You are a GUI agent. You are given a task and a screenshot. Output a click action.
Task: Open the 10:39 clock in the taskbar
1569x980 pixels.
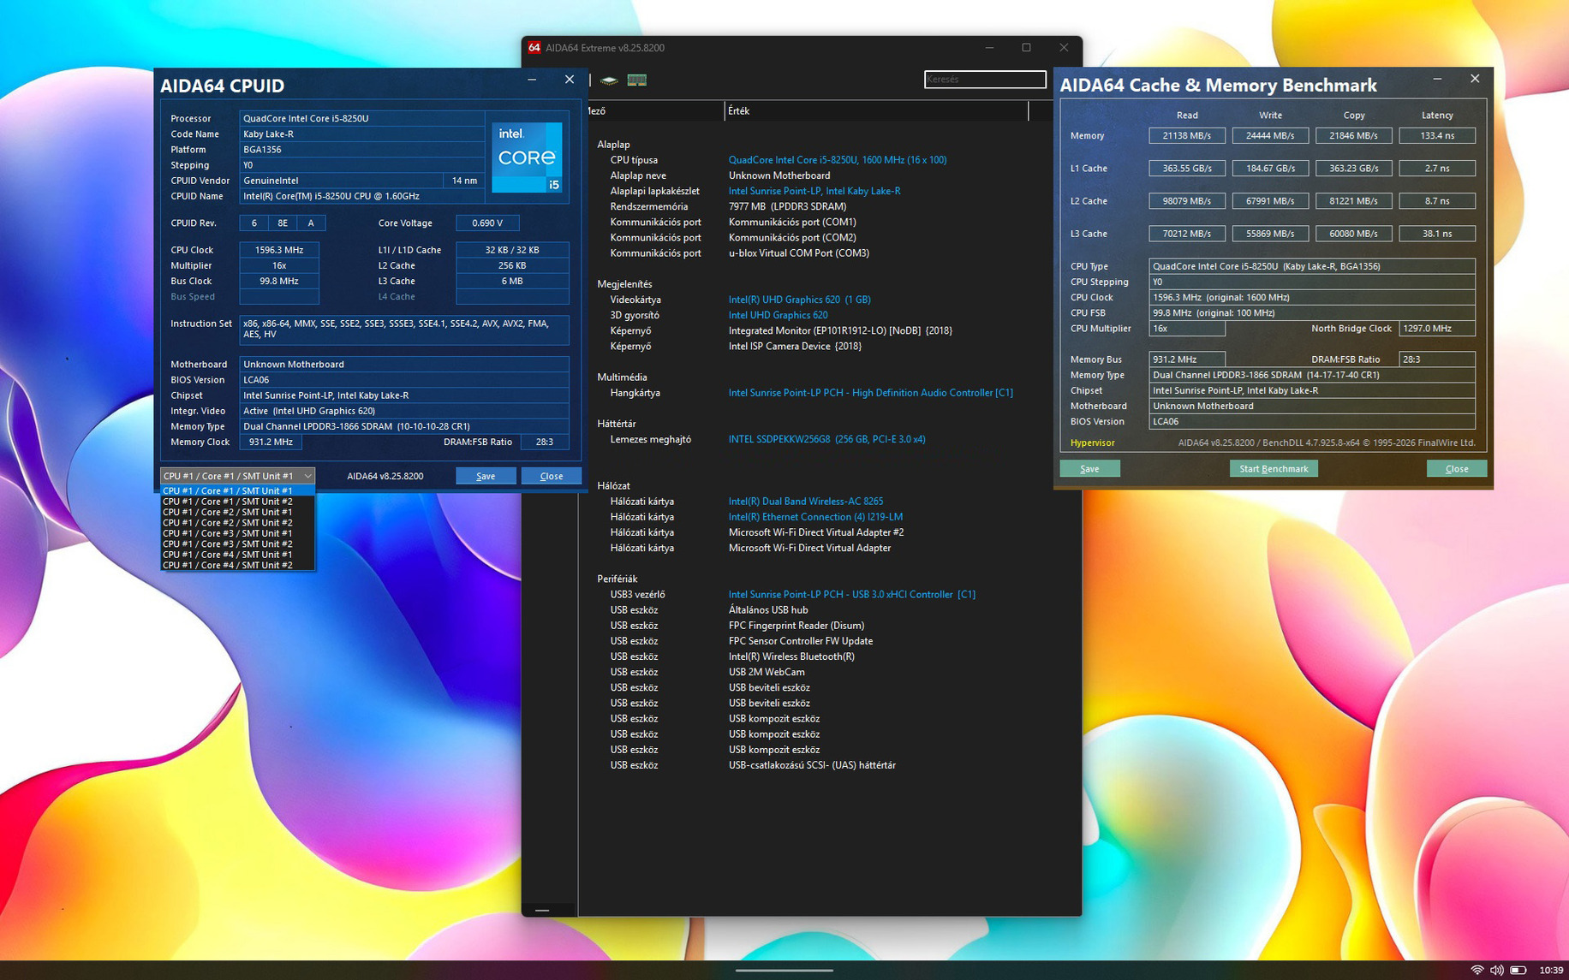(1551, 970)
